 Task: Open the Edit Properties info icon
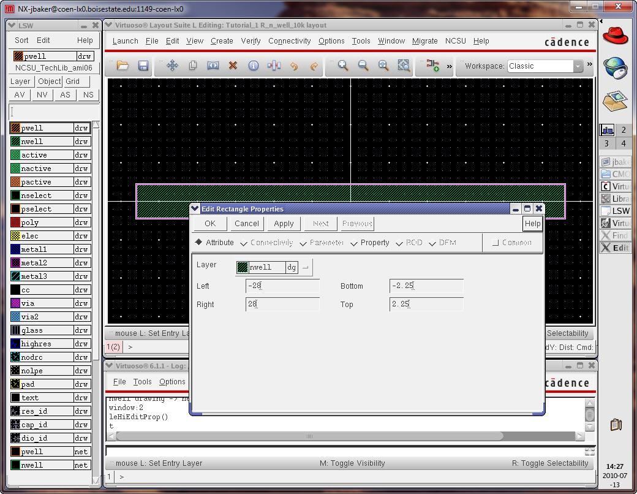pos(253,66)
